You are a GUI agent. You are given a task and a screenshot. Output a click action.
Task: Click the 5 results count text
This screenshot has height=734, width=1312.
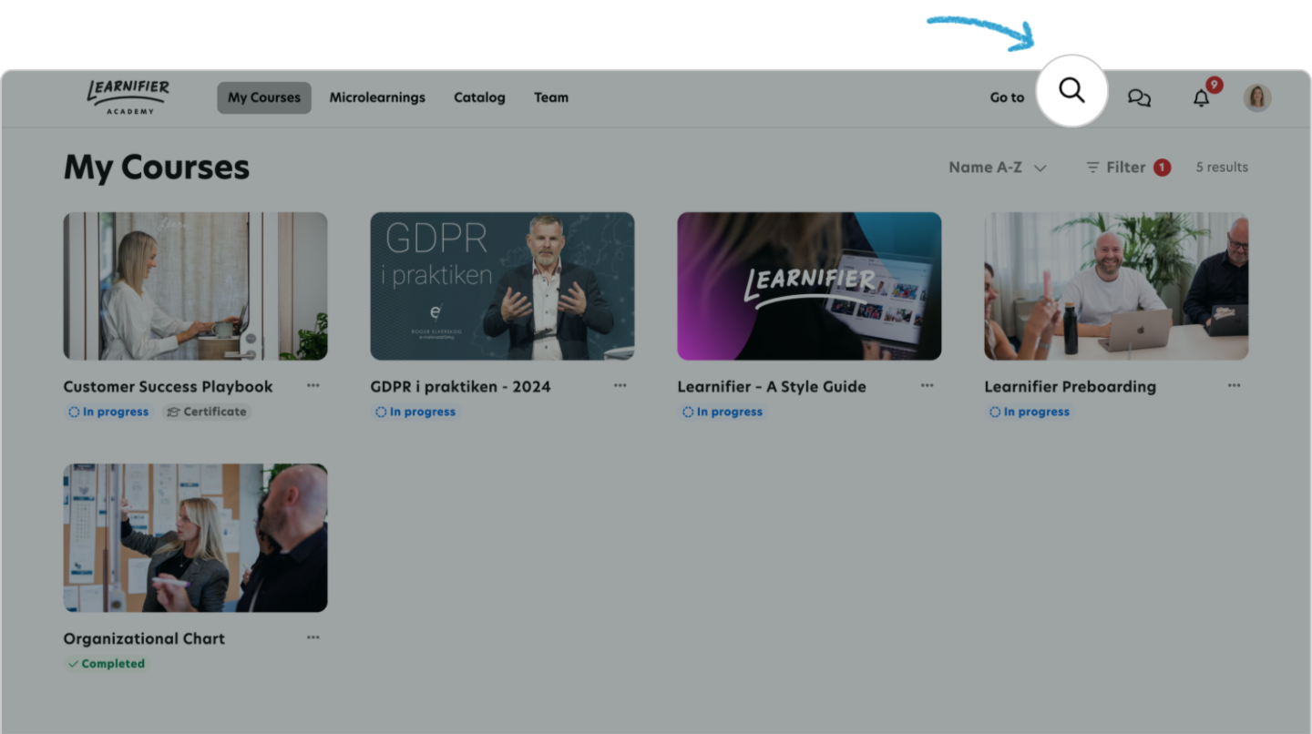[1222, 168]
